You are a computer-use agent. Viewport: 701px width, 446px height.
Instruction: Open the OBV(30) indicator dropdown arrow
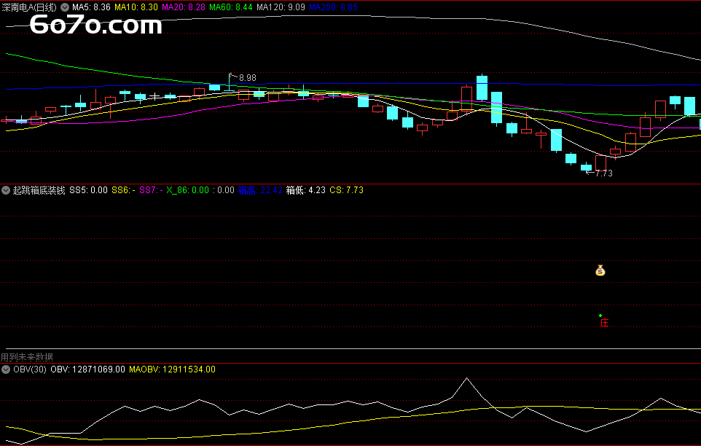[6, 369]
